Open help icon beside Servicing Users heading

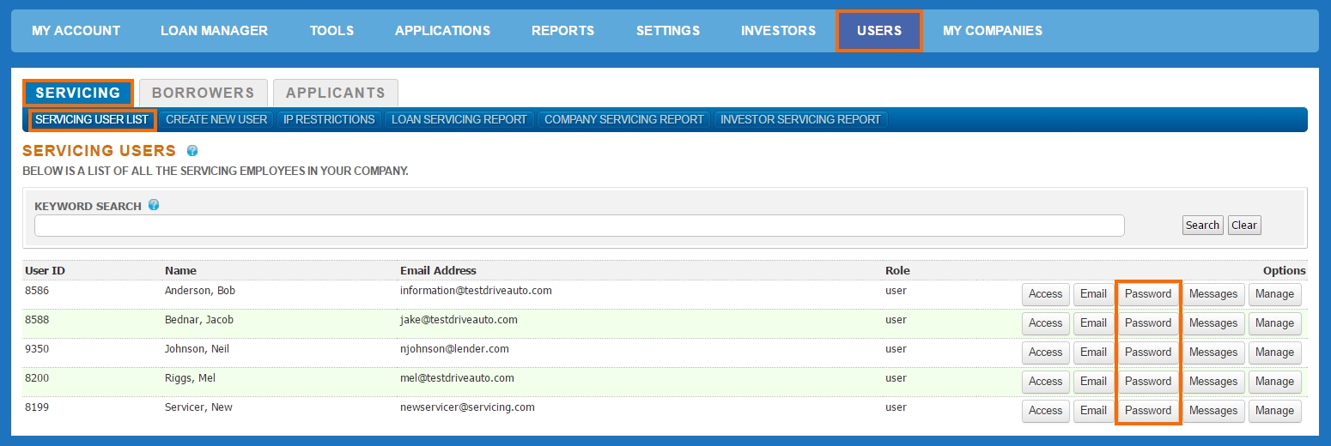192,151
